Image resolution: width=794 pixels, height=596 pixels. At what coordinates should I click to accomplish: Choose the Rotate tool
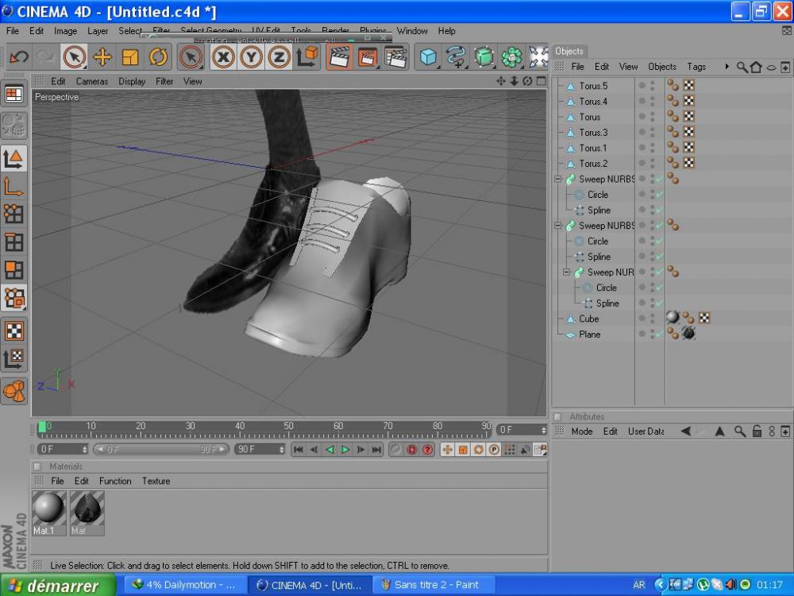(x=158, y=57)
